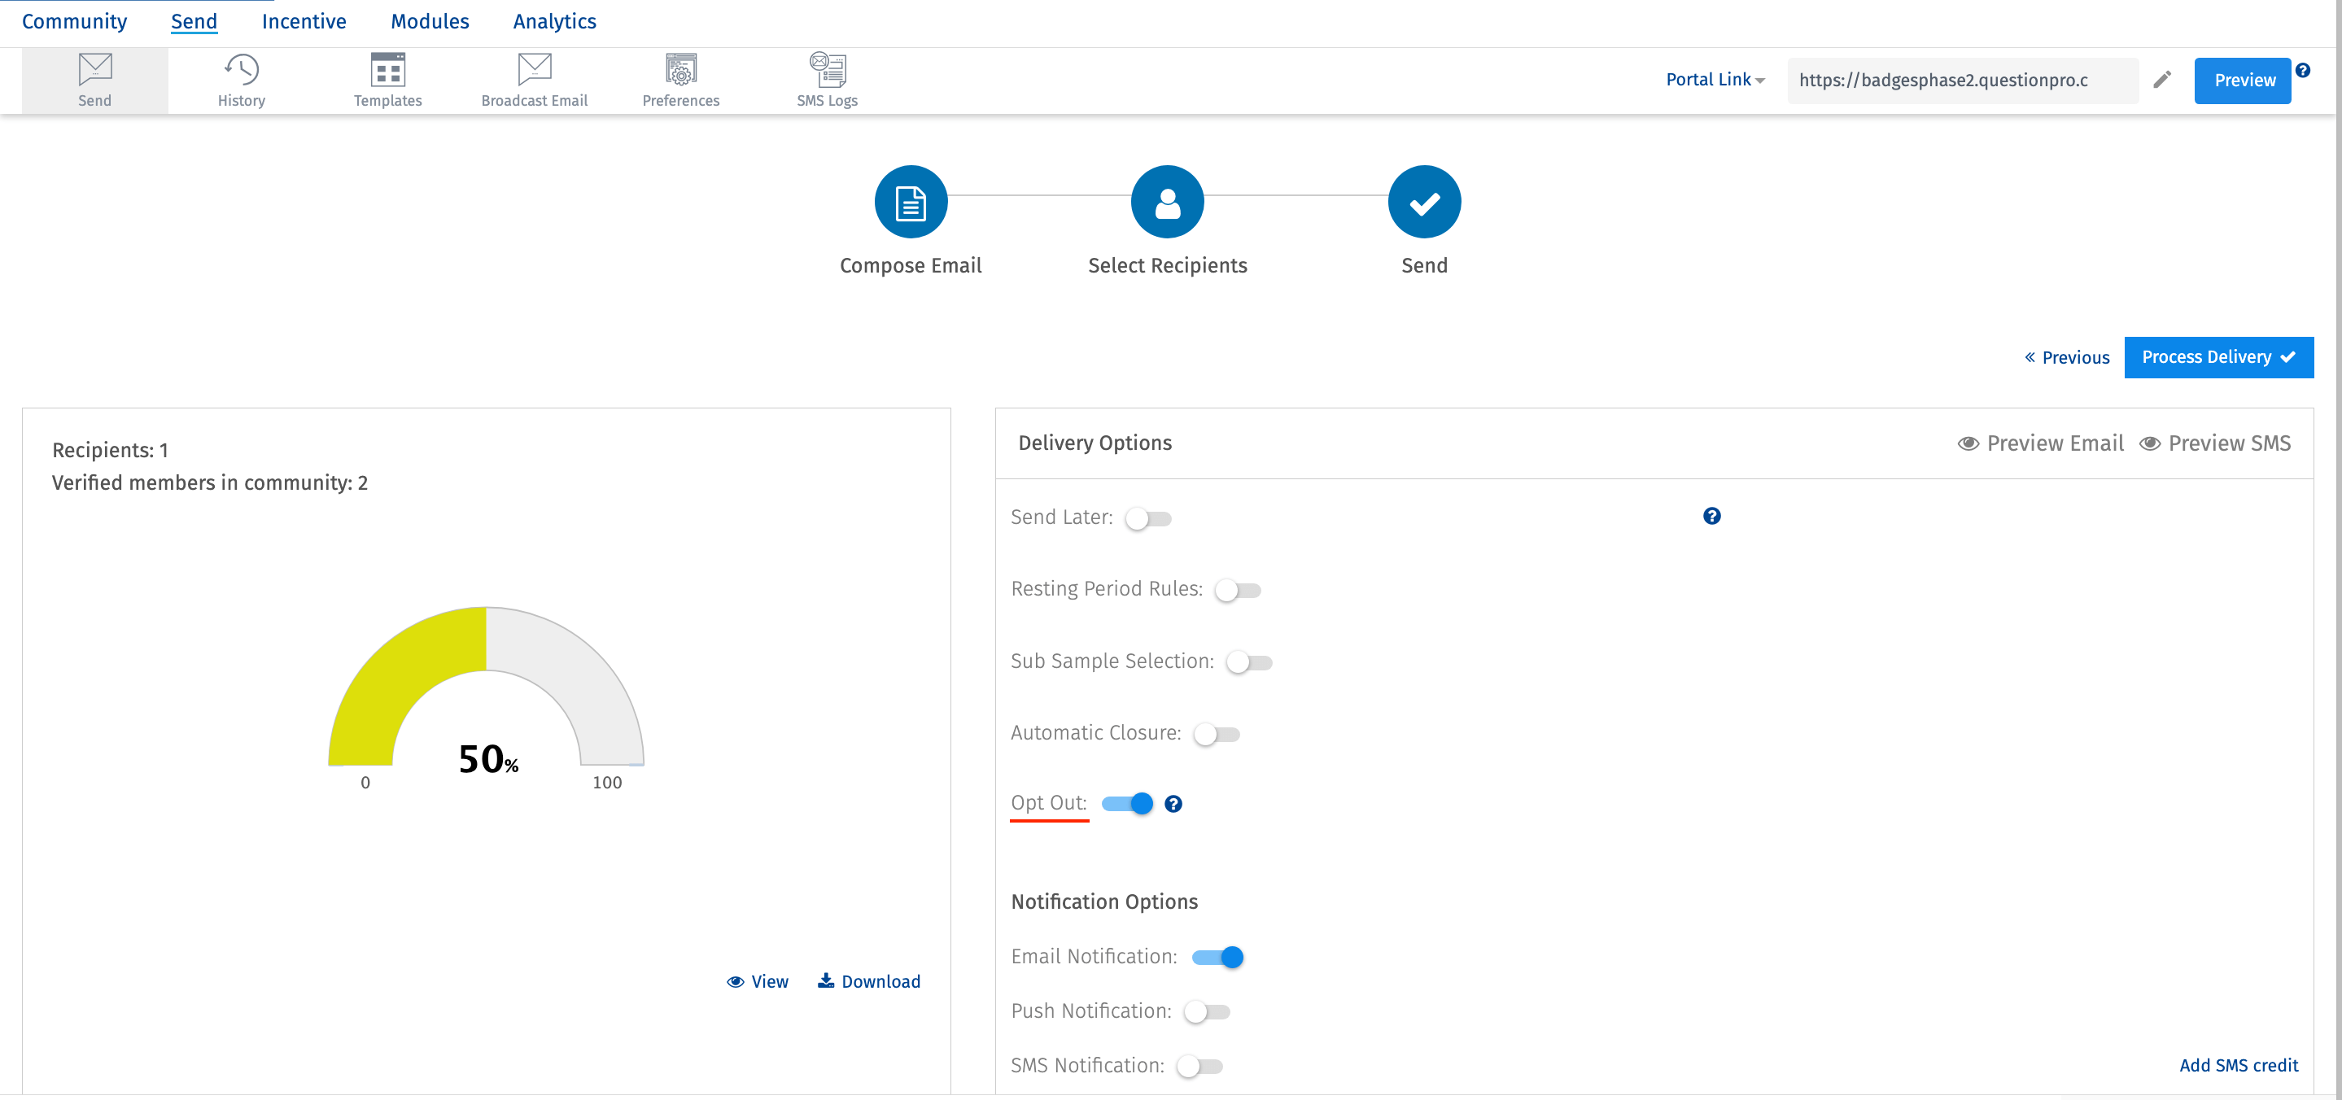The height and width of the screenshot is (1100, 2342).
Task: Click the Select Recipients step icon
Action: pyautogui.click(x=1168, y=201)
